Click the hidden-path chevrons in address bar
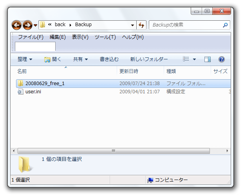This screenshot has height=196, width=242. 50,25
